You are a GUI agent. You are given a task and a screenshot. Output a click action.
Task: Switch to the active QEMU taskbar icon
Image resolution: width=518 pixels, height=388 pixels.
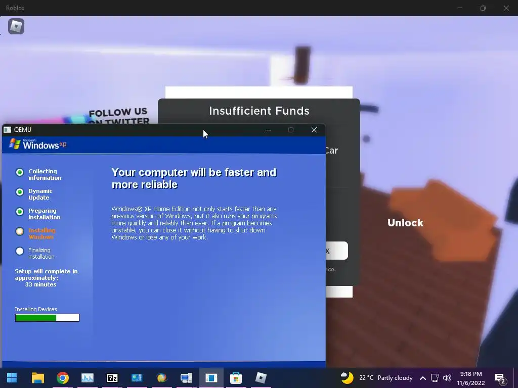211,378
